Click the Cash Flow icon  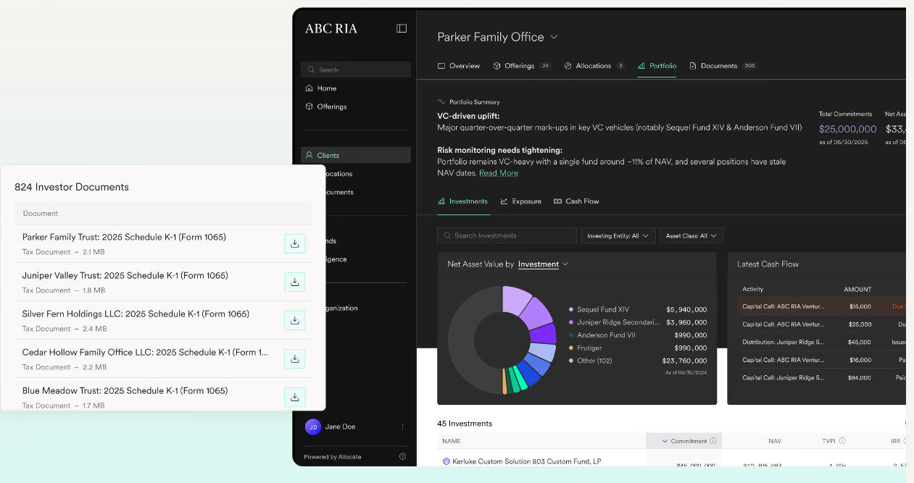tap(558, 201)
